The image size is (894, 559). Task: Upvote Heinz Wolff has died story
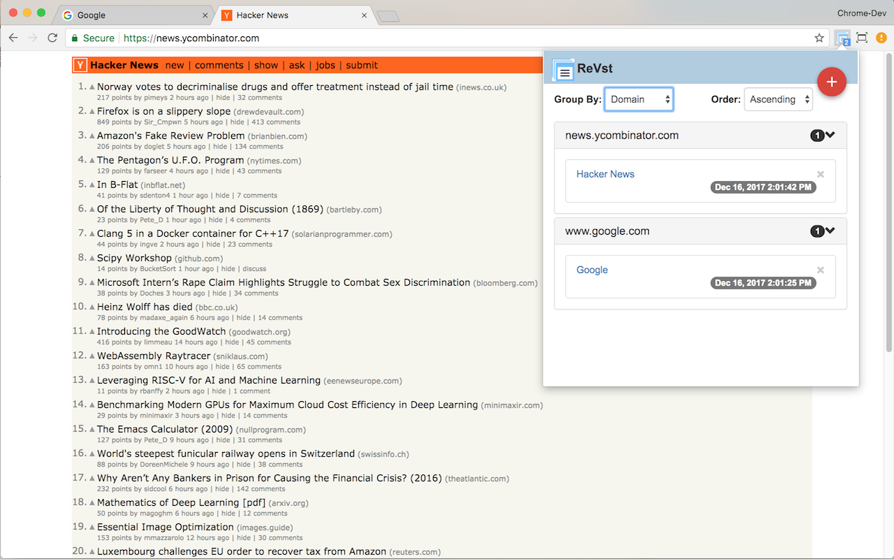91,307
